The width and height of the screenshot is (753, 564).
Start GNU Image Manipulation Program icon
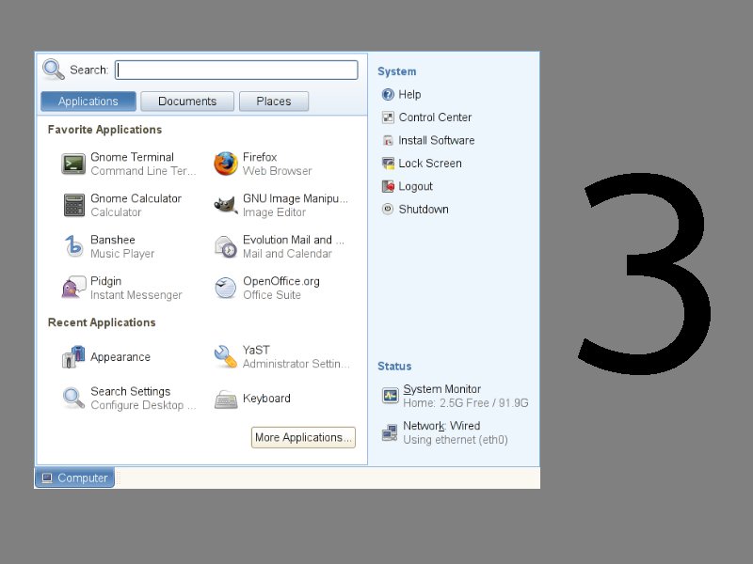[225, 205]
